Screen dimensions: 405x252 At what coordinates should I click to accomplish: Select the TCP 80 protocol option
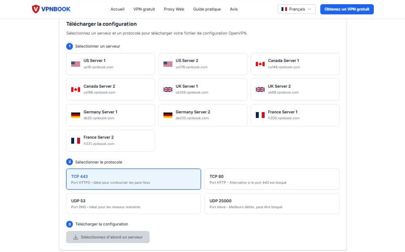(272, 179)
